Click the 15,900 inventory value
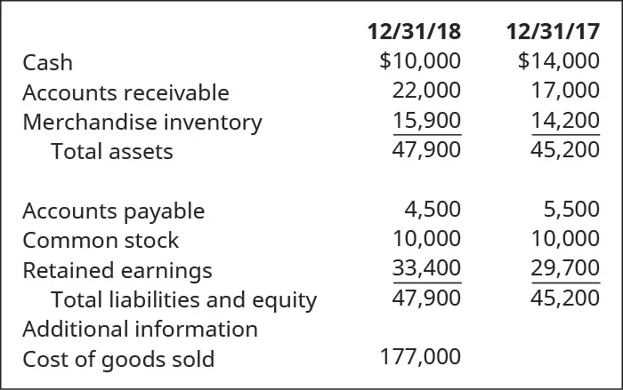Screen dimensions: 623x390 [426, 120]
